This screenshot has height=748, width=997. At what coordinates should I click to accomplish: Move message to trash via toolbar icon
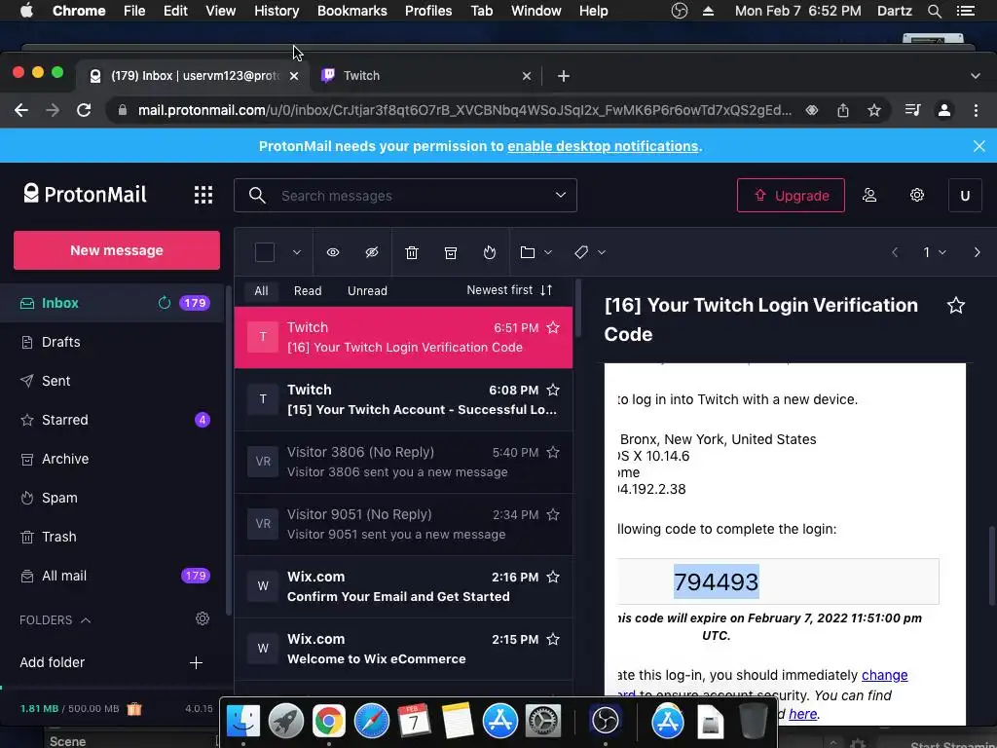(x=412, y=252)
